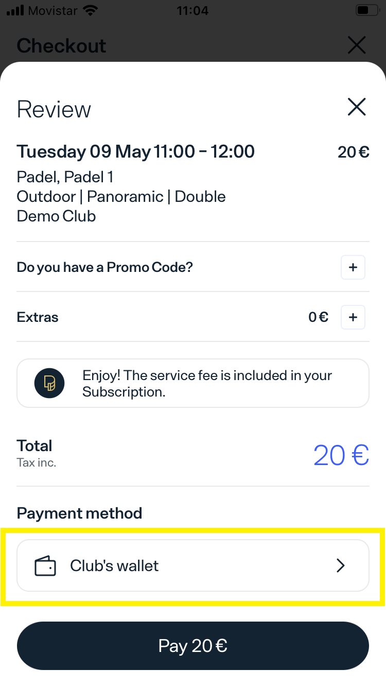
Task: Tap the Extras row label
Action: [38, 317]
